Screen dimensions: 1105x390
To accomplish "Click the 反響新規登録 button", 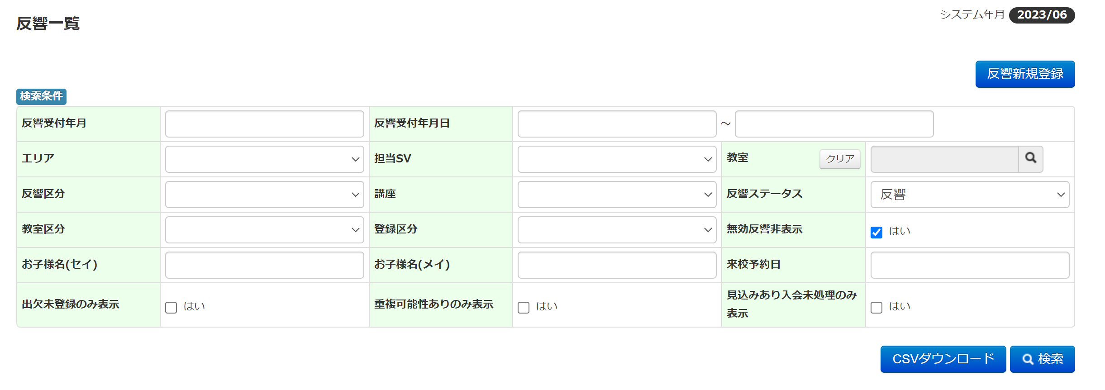I will point(1024,74).
